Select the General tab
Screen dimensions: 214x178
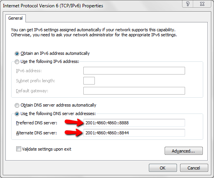pyautogui.click(x=15, y=18)
